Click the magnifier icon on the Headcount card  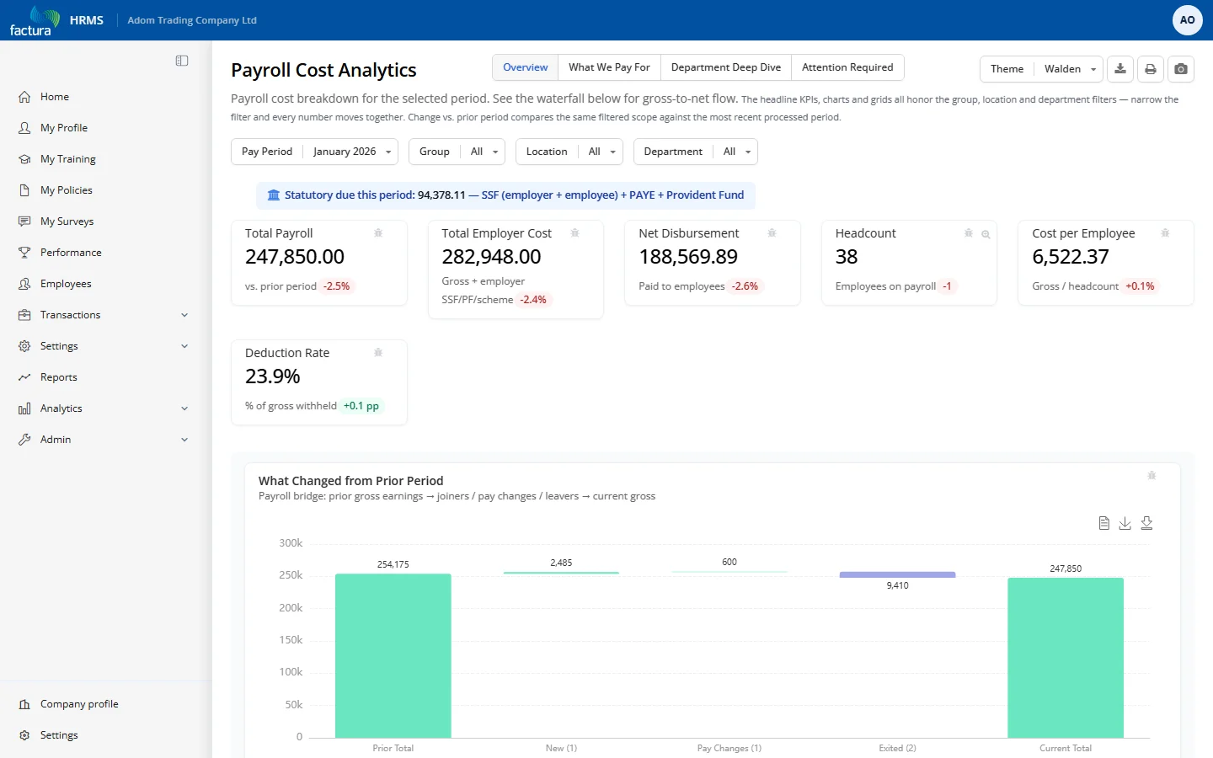(986, 234)
